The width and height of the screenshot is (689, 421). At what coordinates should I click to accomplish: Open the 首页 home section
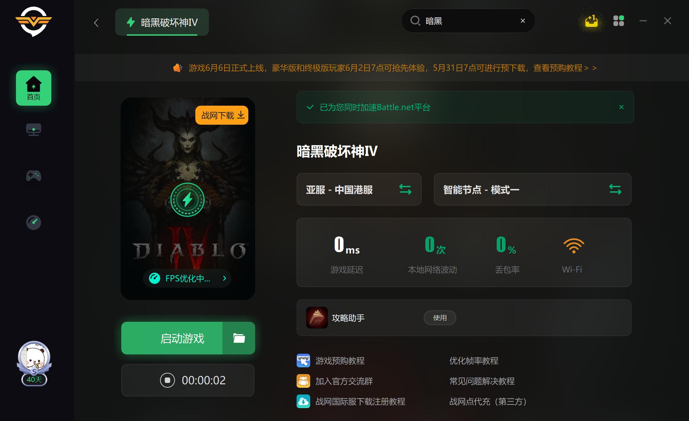[33, 88]
